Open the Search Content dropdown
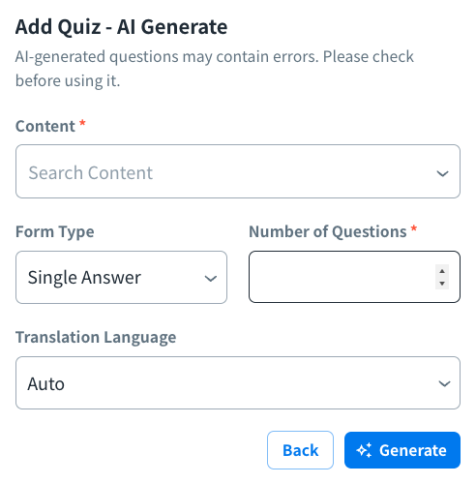 (238, 171)
